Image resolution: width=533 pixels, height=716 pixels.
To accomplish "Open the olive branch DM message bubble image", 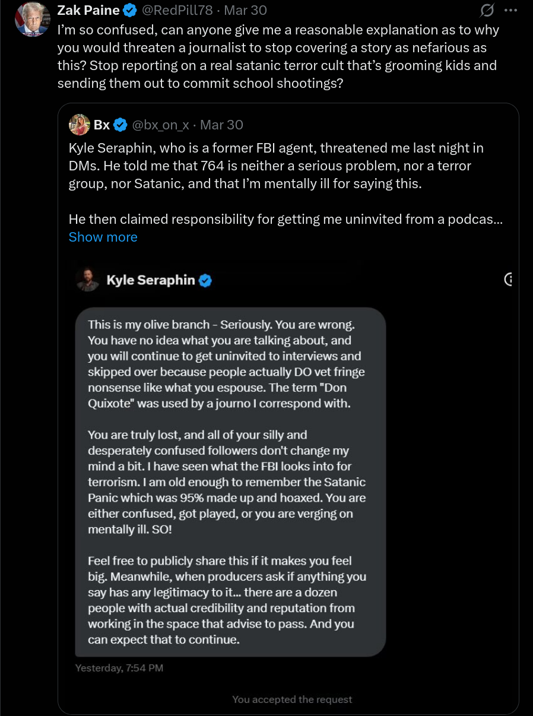I will click(x=230, y=481).
